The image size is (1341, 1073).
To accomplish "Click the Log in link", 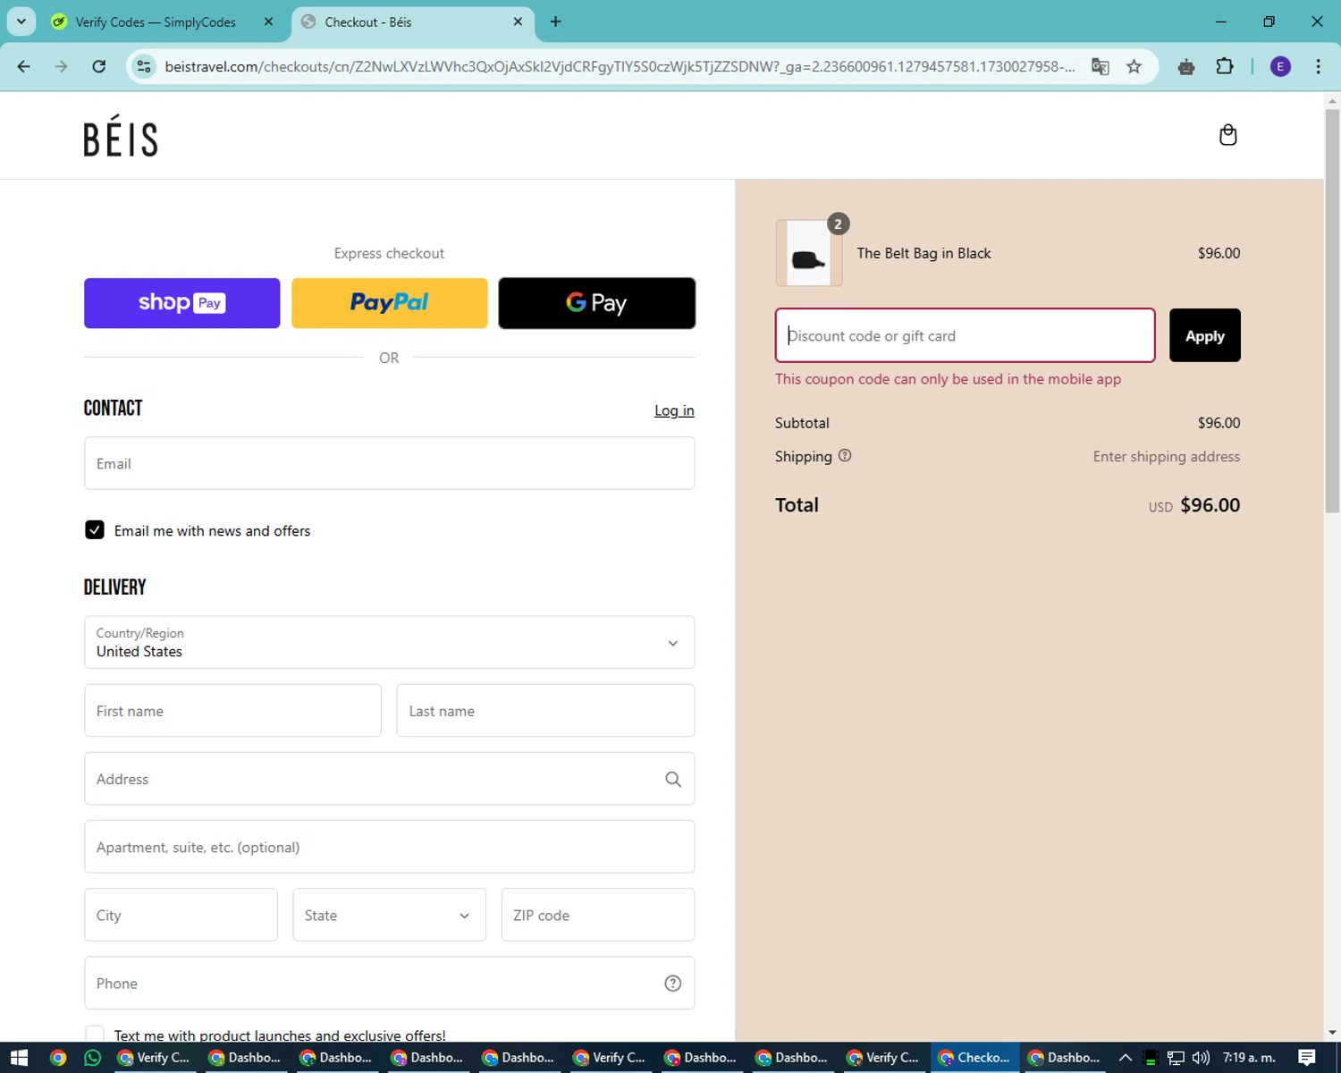I will [674, 410].
